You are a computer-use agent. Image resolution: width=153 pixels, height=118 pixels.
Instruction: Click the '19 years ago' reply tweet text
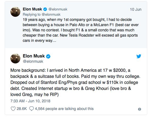[81, 30]
